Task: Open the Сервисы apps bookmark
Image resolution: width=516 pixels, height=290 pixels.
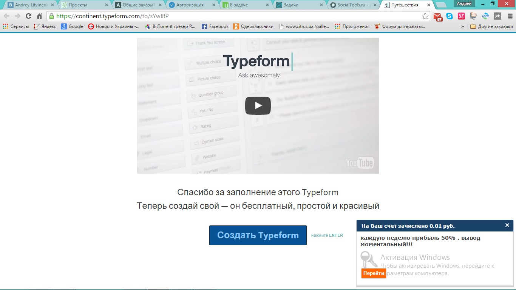Action: pos(16,26)
